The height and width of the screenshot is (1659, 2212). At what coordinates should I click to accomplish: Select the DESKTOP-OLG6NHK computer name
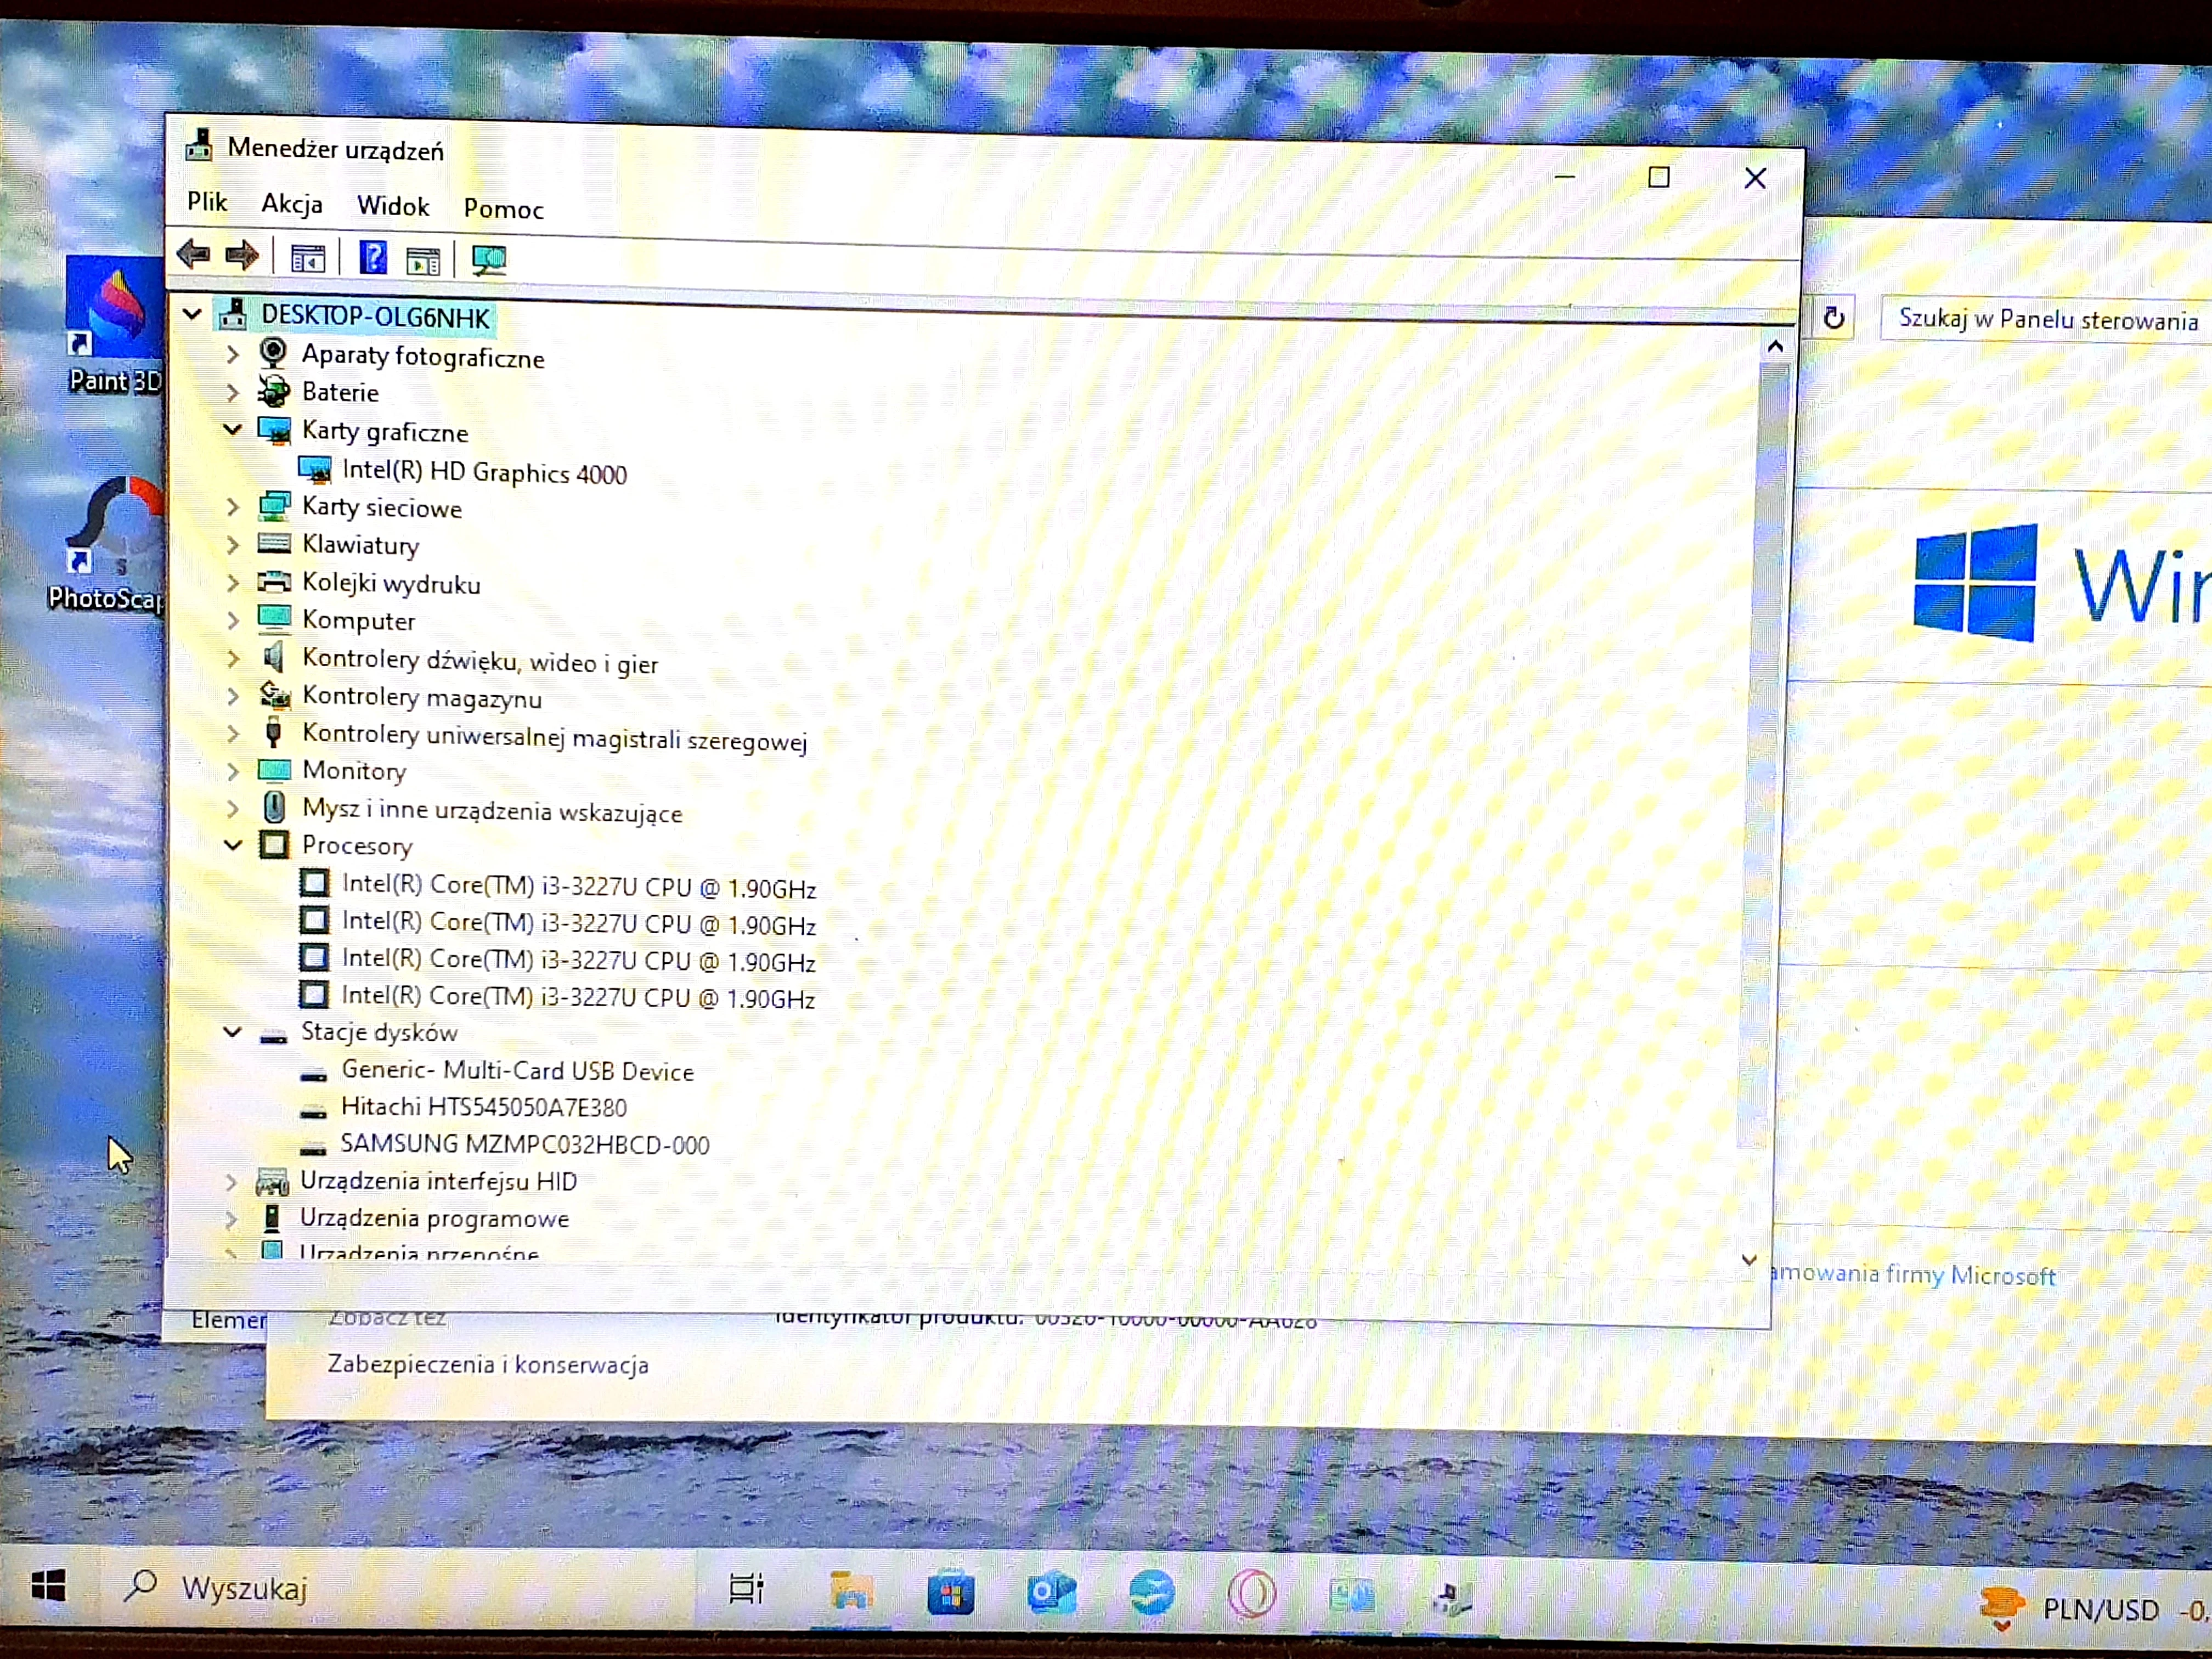(x=375, y=317)
